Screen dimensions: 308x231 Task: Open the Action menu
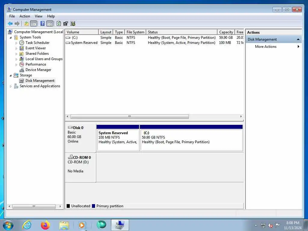[25, 16]
